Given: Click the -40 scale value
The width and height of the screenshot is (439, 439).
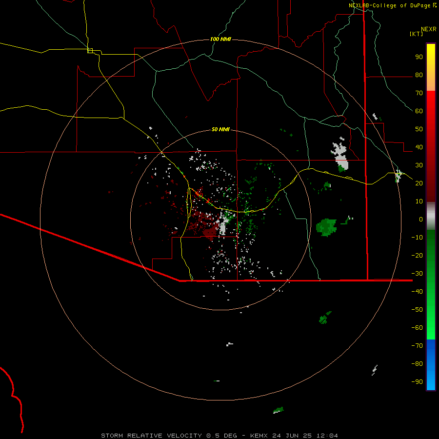Looking at the screenshot, I should (x=417, y=292).
